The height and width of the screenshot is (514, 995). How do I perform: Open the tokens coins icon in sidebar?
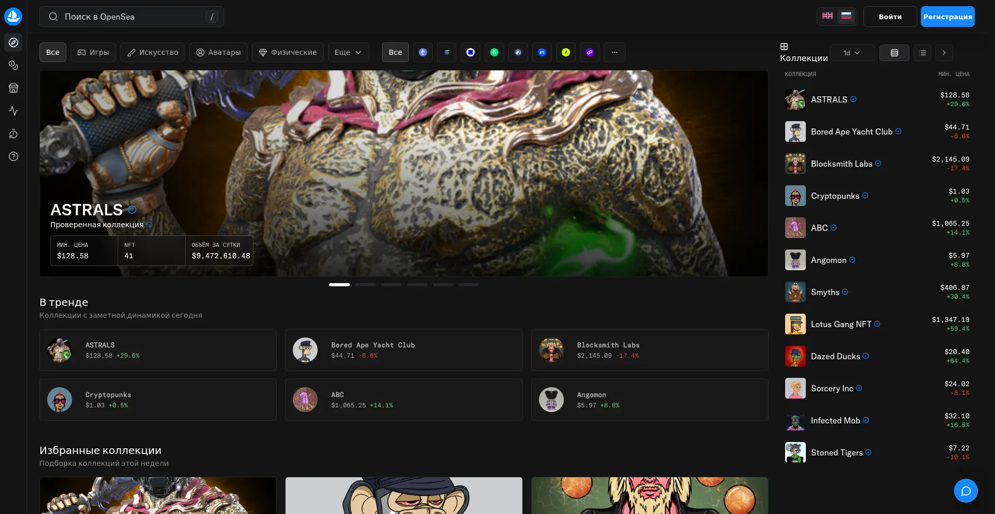pos(13,65)
